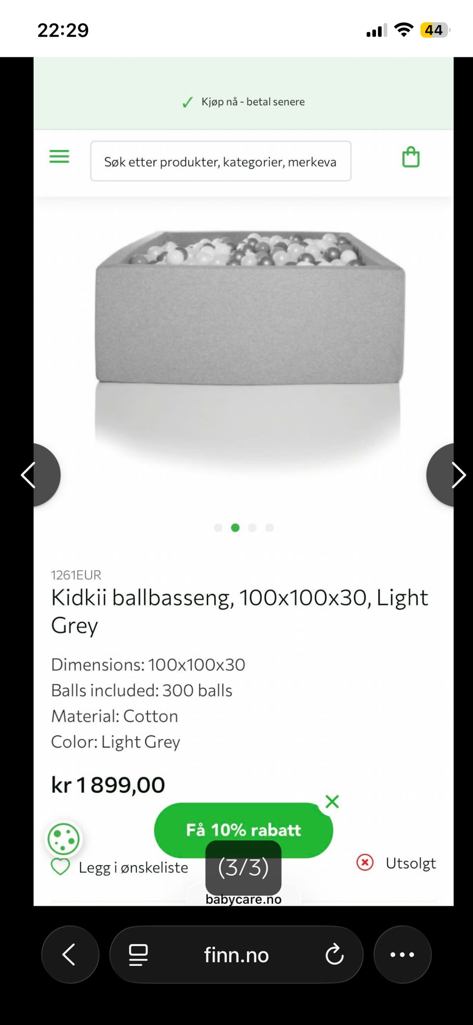The image size is (473, 1025).
Task: Dismiss the 10% rabatt popup
Action: [332, 802]
